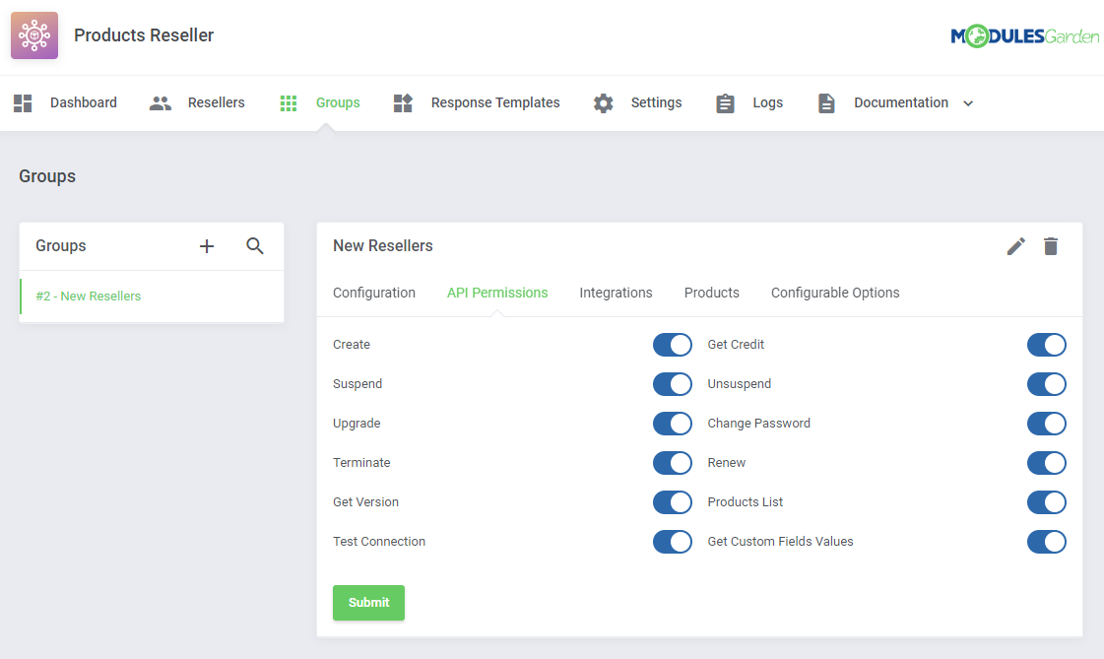
Task: Select the Groups menu item
Action: (x=338, y=102)
